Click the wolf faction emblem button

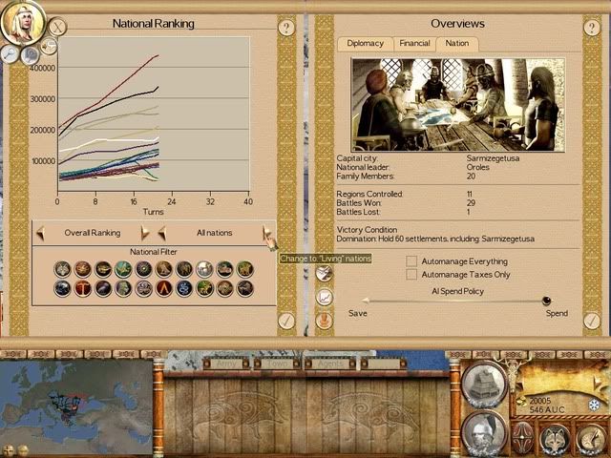(556, 438)
